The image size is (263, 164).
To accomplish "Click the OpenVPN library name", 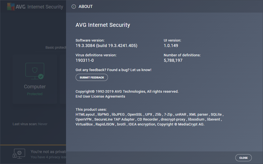I will pyautogui.click(x=84, y=119).
